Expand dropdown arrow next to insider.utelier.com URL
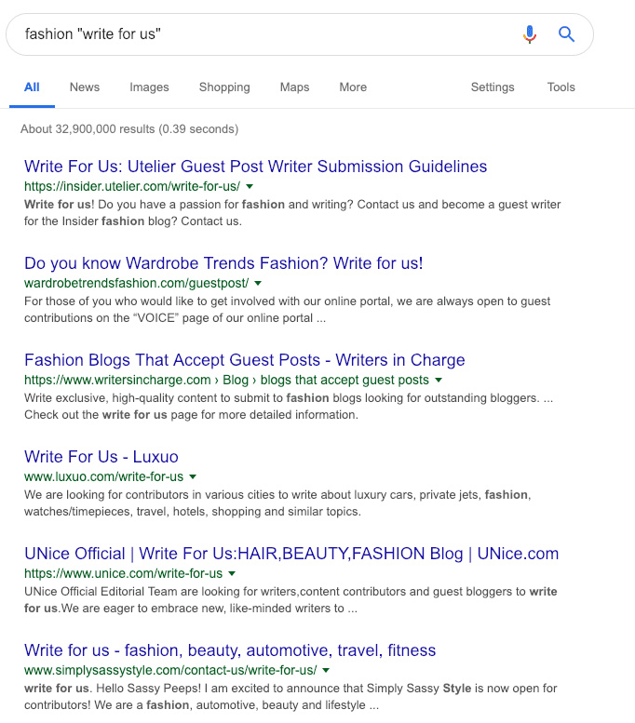Viewport: 635px width, 723px height. 250,186
